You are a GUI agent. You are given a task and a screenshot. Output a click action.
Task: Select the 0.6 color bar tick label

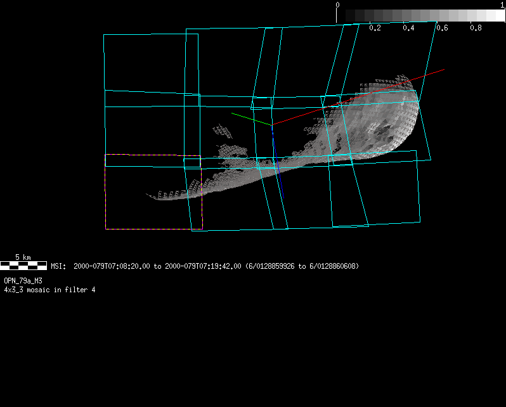point(442,29)
